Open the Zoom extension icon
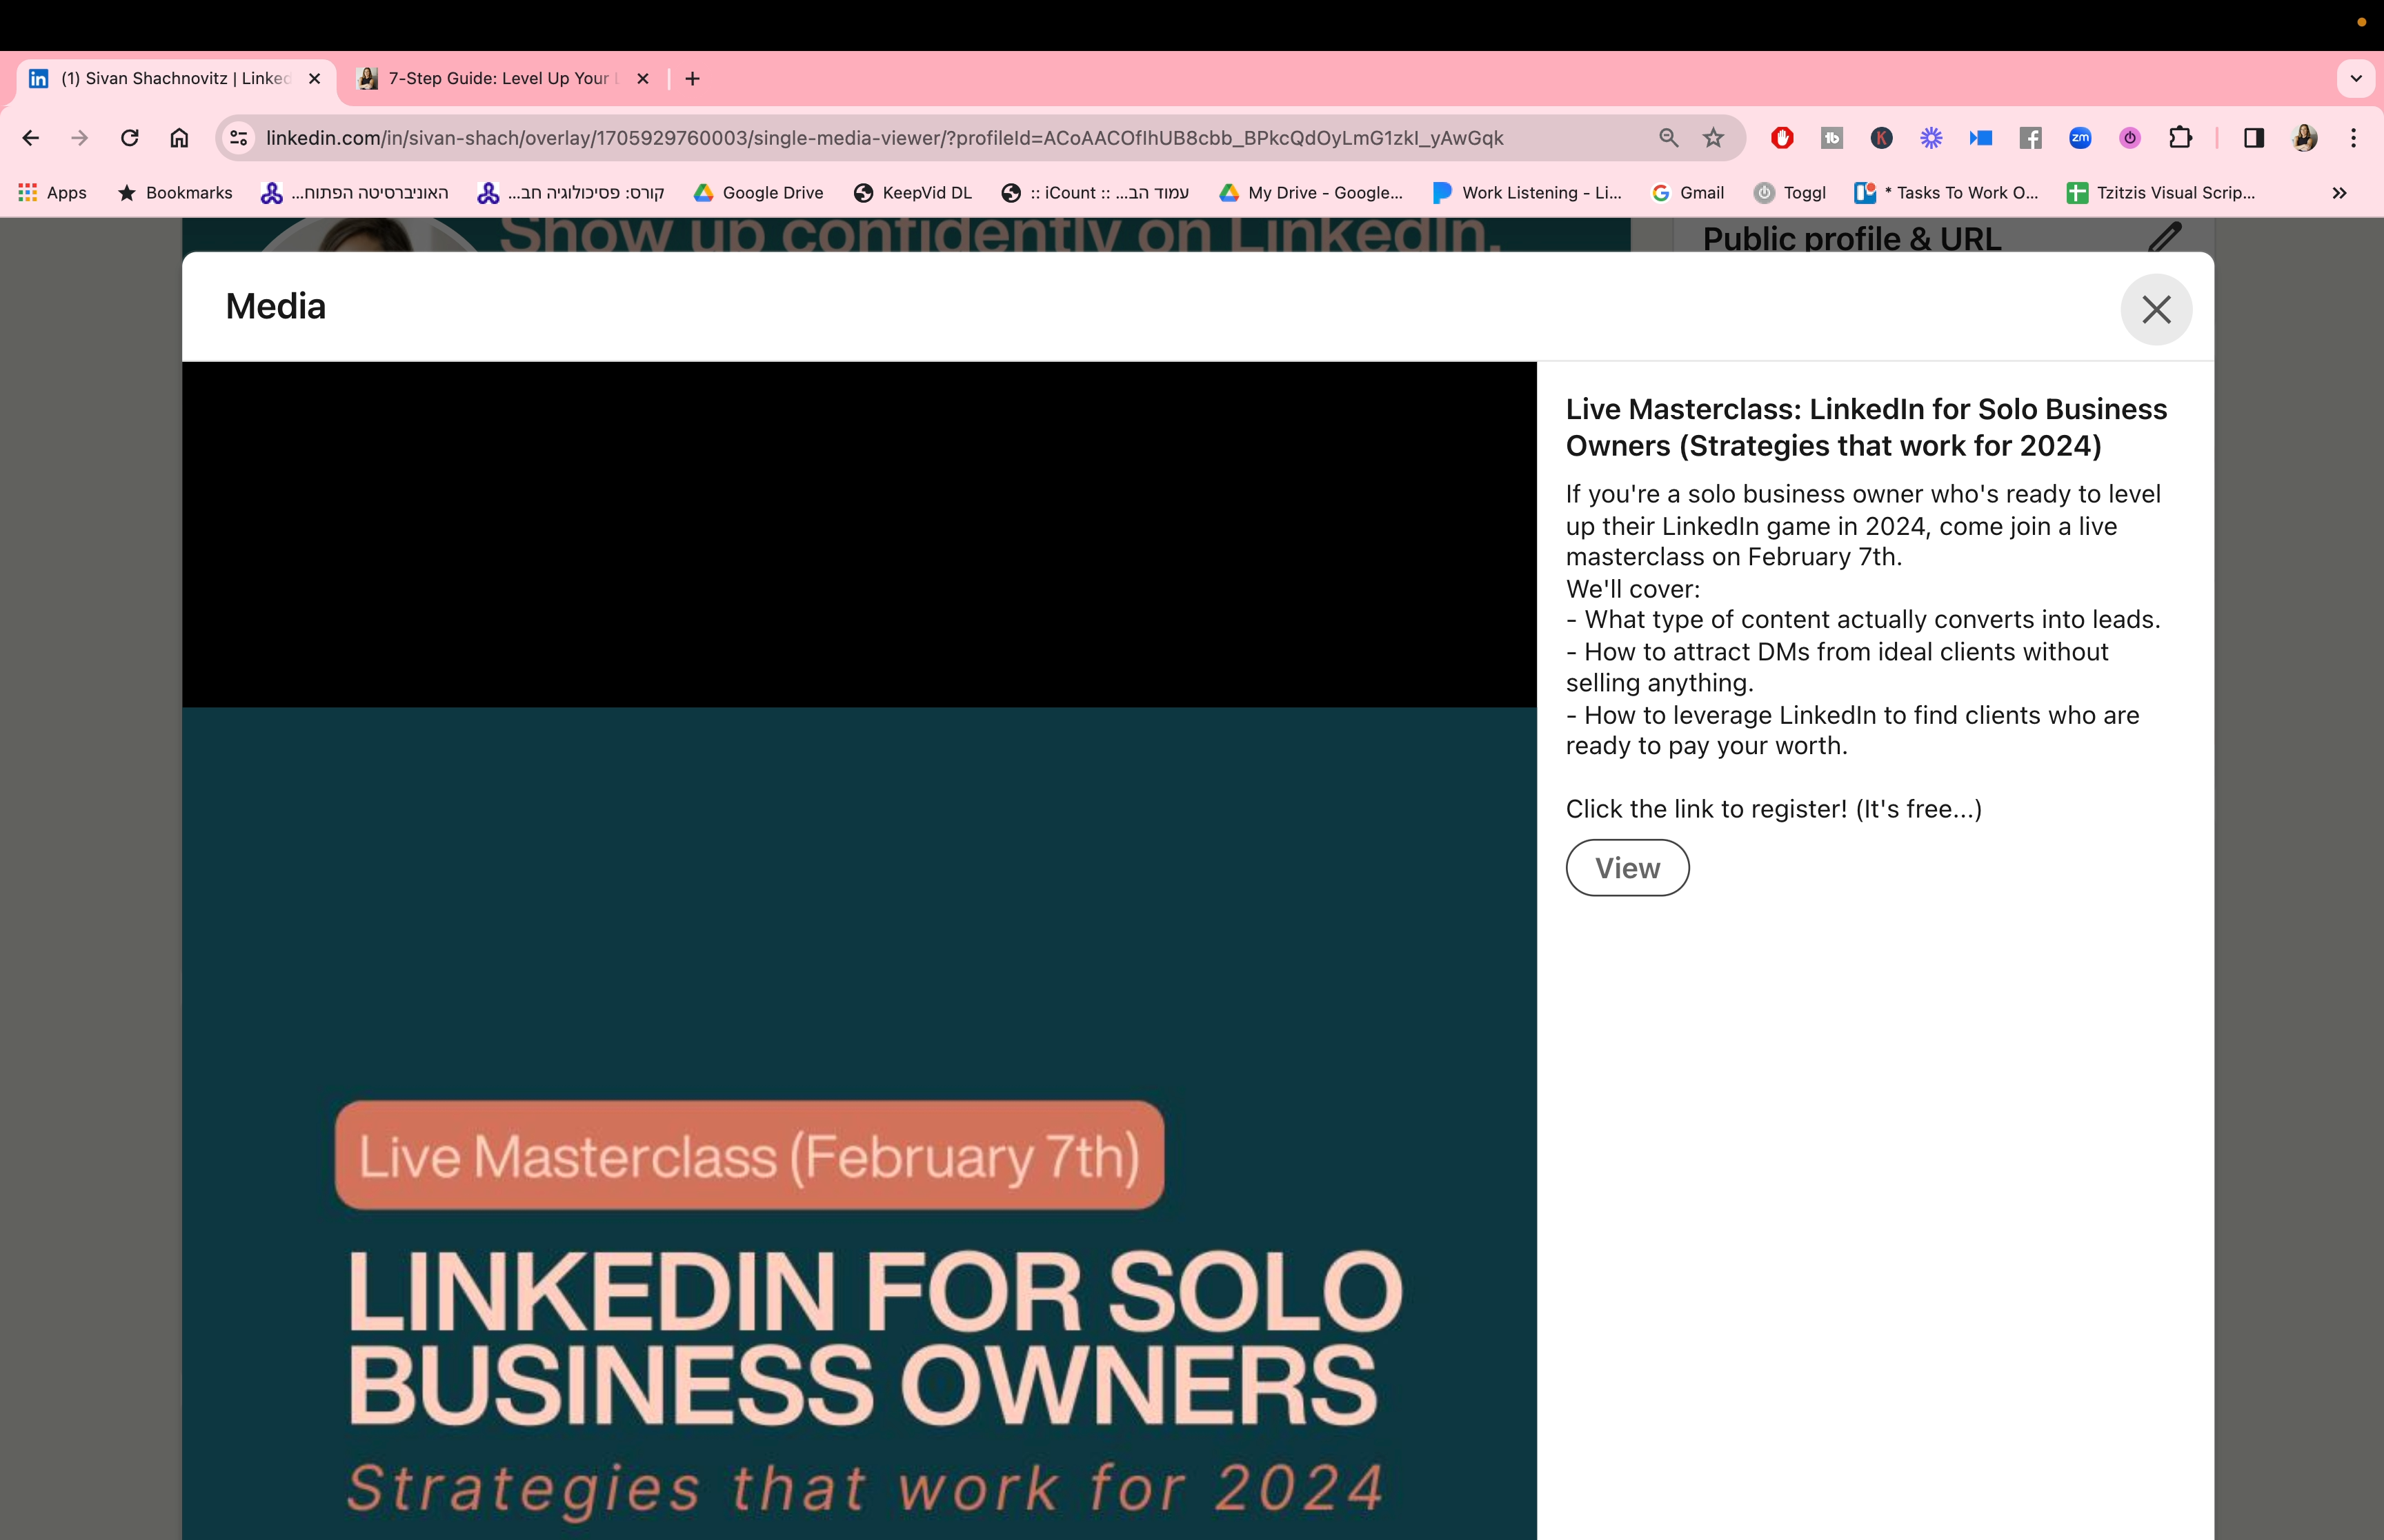 (2080, 138)
